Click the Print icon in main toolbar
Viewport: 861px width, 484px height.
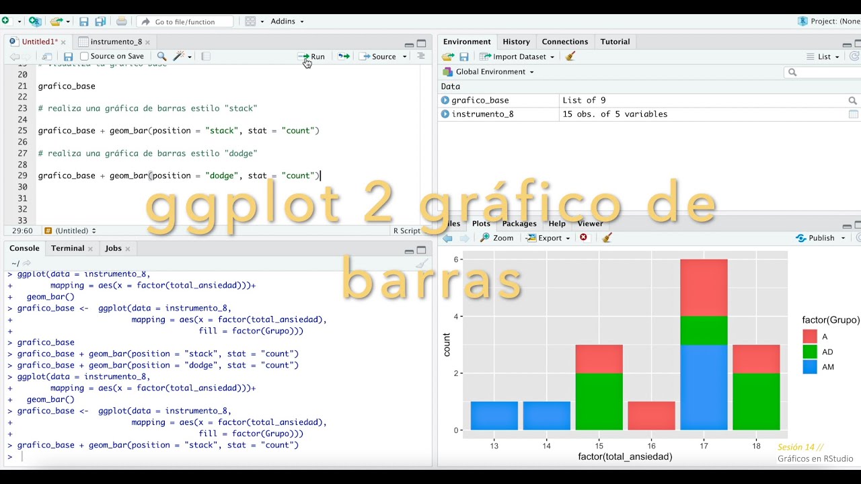(122, 22)
